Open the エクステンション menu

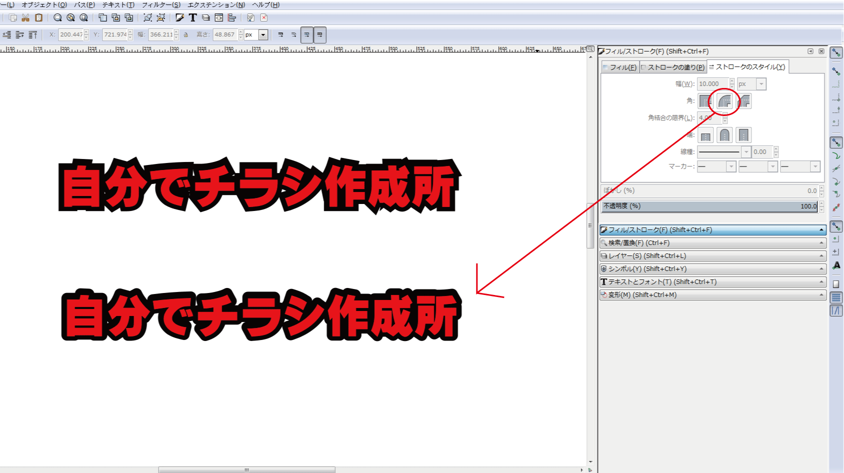216,4
